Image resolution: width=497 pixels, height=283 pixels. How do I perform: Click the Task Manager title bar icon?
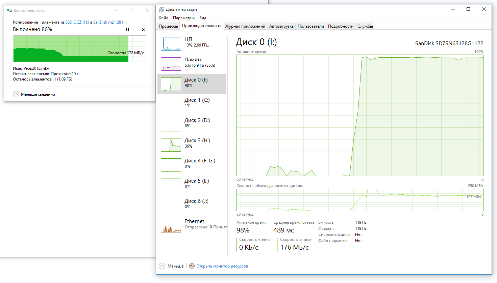pos(161,9)
